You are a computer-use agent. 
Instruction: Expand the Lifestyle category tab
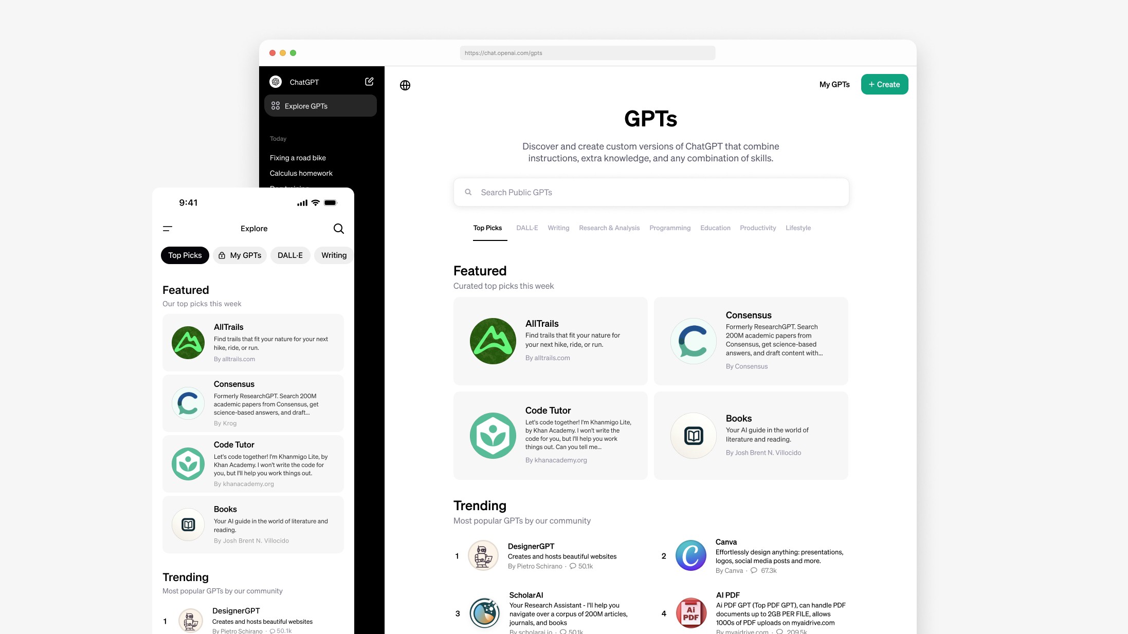point(799,228)
